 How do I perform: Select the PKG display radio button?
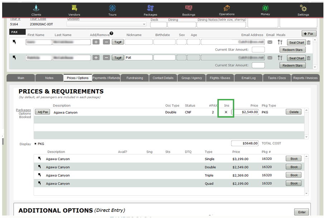(35, 143)
